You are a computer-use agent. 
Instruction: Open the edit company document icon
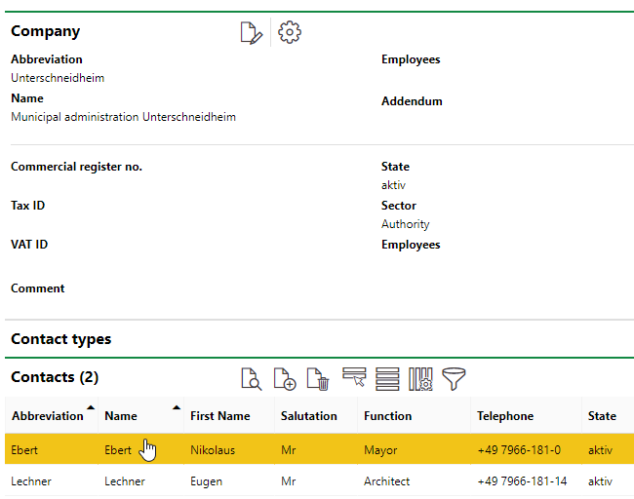pyautogui.click(x=251, y=32)
